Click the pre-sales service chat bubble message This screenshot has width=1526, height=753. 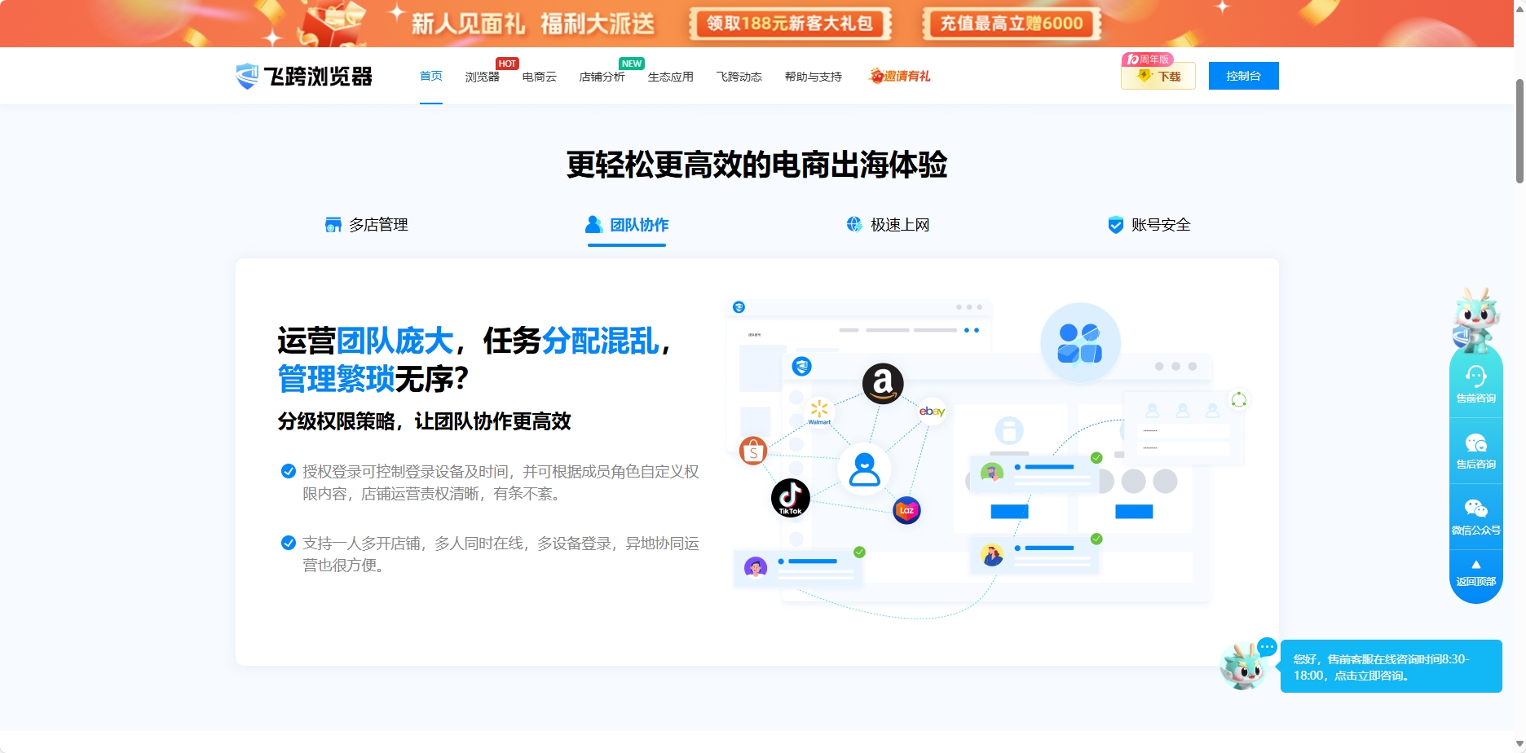click(1391, 667)
